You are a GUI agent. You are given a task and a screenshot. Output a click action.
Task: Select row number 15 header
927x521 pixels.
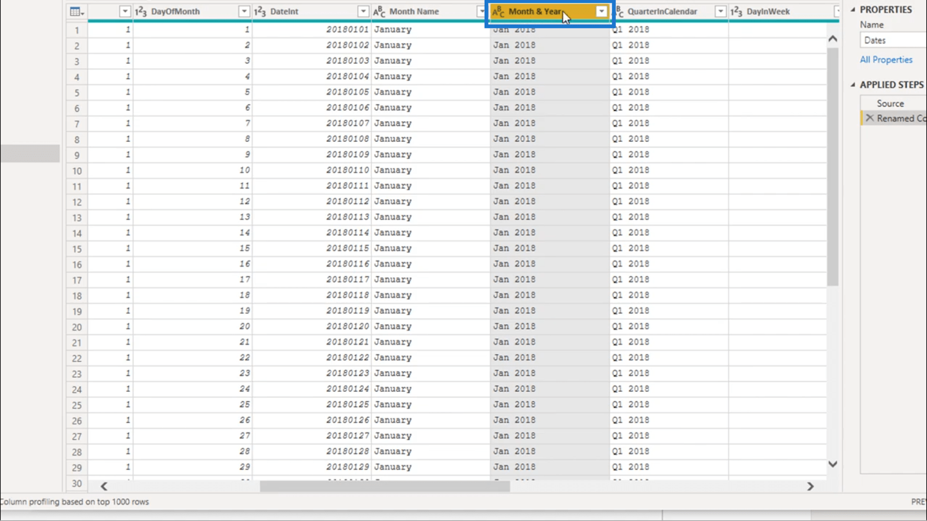[76, 248]
